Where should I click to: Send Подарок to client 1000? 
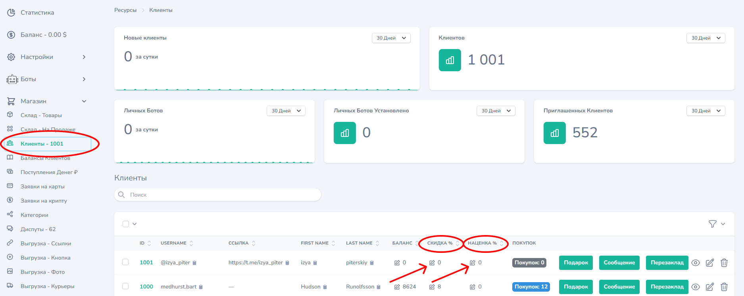click(x=576, y=287)
